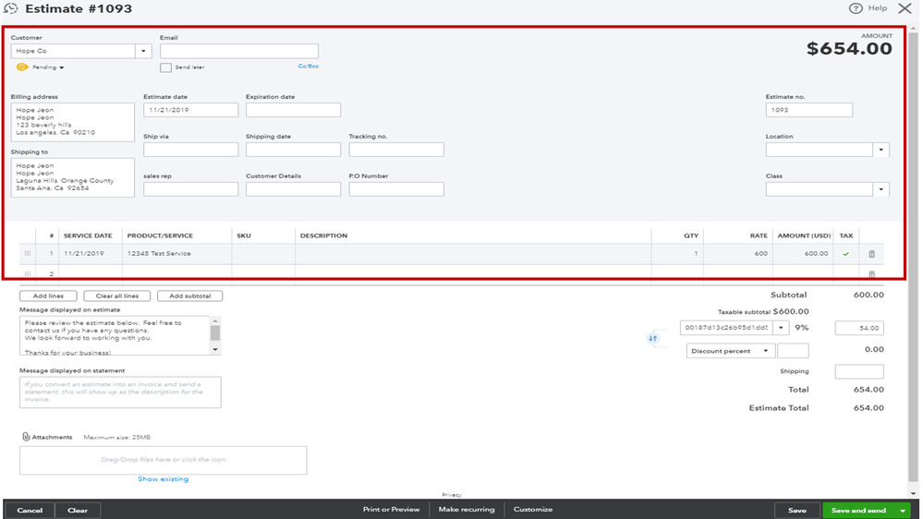Open the Customize option
This screenshot has height=519, width=923.
click(533, 510)
